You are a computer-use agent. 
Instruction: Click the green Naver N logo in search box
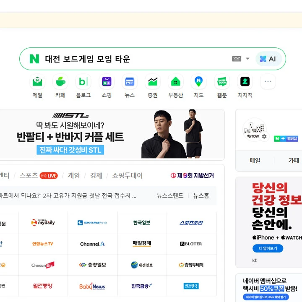[x=34, y=59]
